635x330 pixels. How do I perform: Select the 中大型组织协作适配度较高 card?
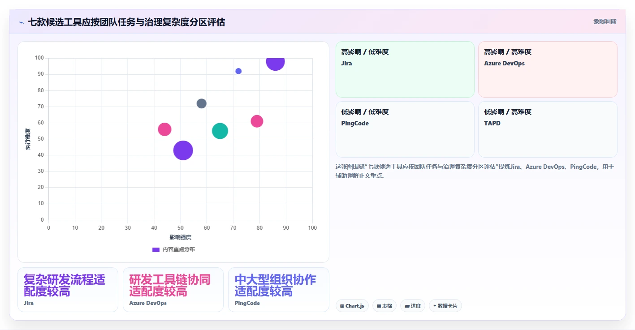pos(278,290)
